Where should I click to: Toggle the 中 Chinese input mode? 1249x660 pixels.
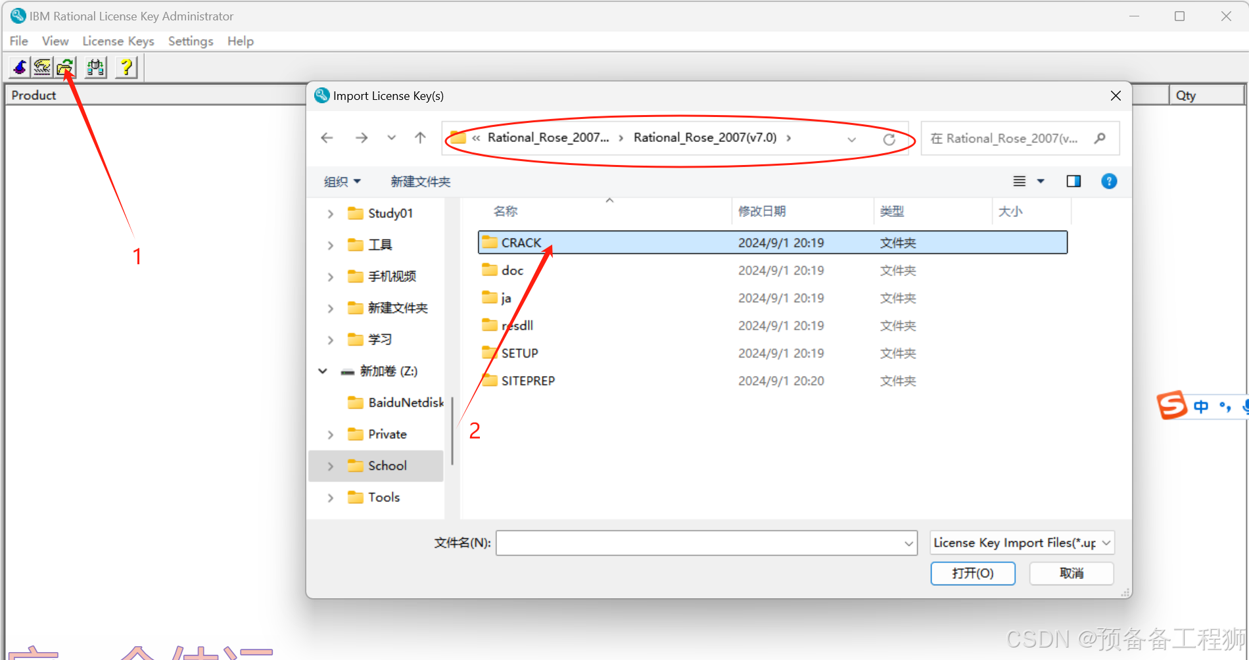1201,407
